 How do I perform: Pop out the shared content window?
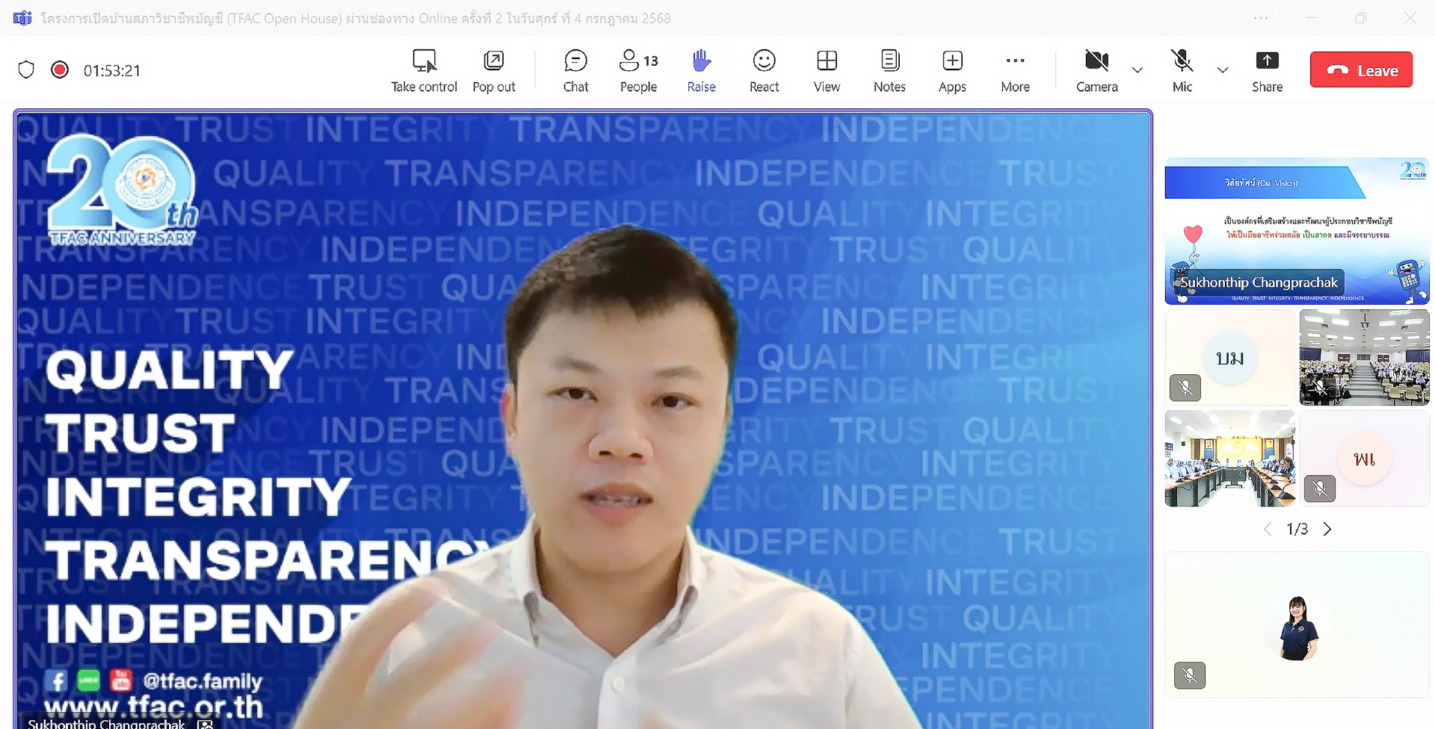point(494,71)
